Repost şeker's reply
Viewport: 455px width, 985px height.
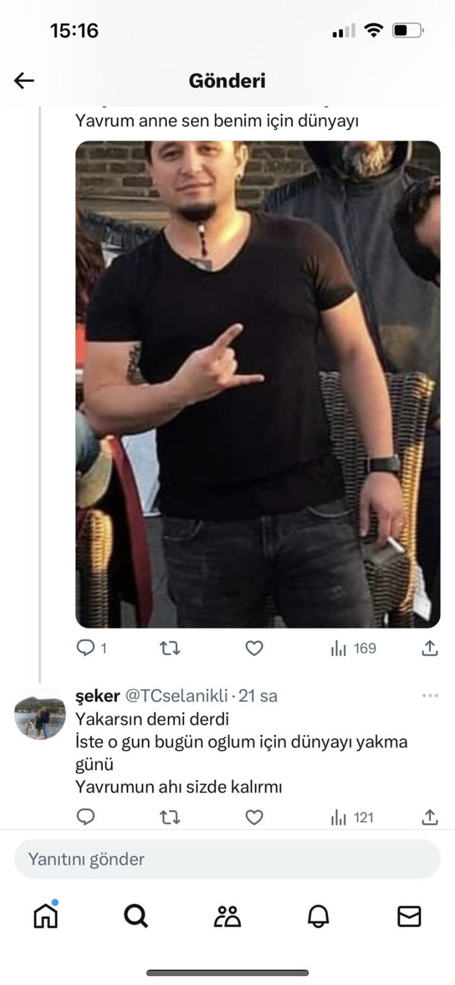click(170, 818)
